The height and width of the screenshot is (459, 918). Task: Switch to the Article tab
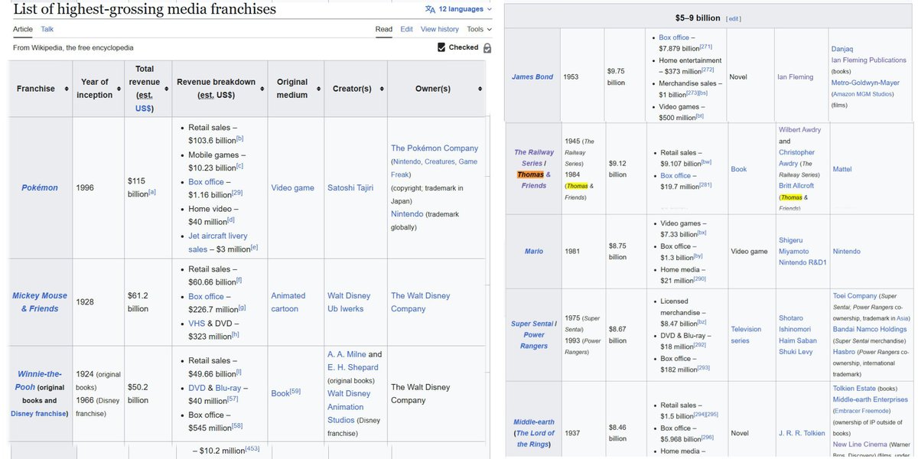(22, 29)
